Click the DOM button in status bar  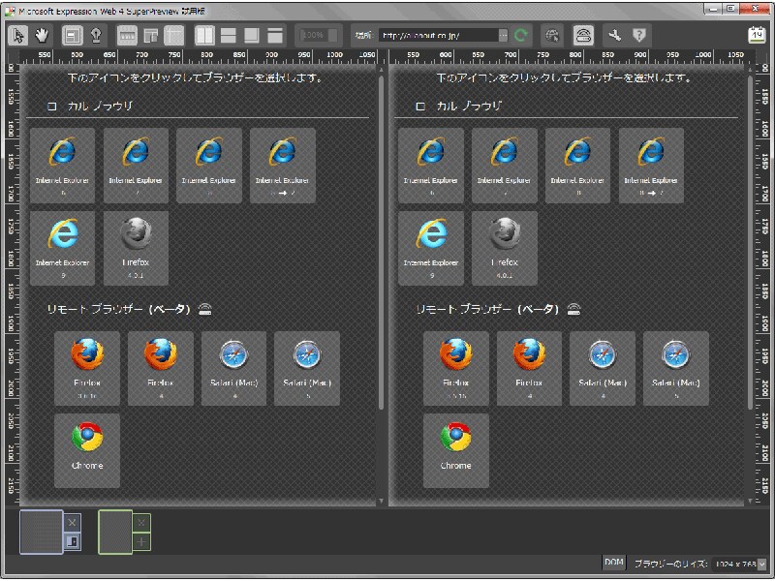pyautogui.click(x=614, y=563)
